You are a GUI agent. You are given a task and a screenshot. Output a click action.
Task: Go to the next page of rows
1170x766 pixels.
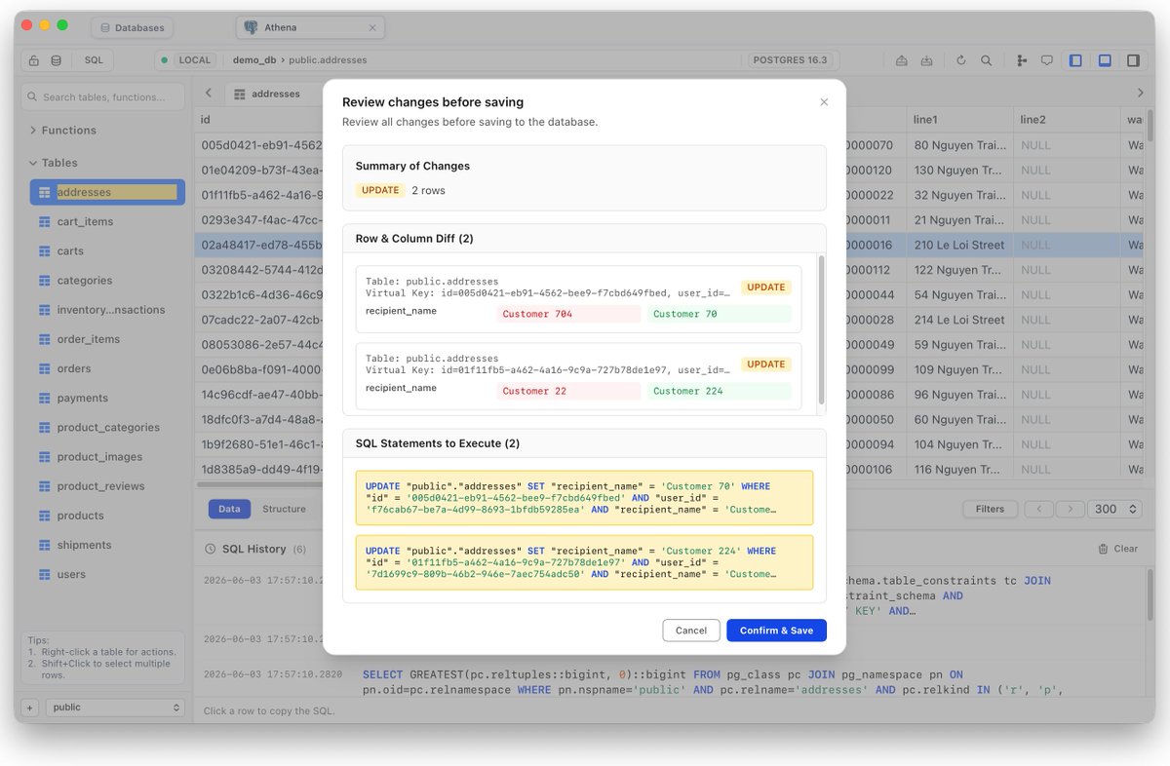click(1071, 509)
